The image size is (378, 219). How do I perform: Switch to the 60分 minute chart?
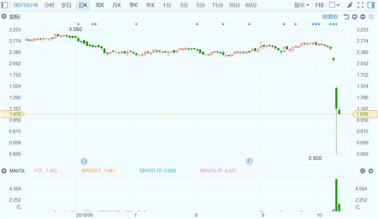pyautogui.click(x=251, y=5)
